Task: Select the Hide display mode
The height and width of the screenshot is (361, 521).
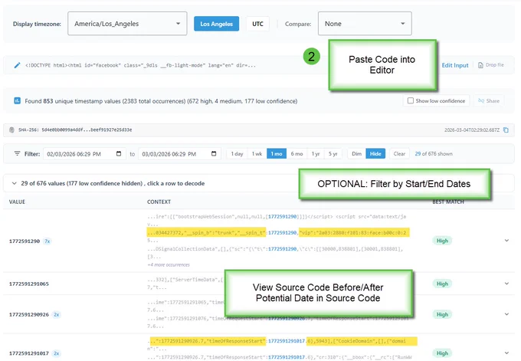Action: 375,153
